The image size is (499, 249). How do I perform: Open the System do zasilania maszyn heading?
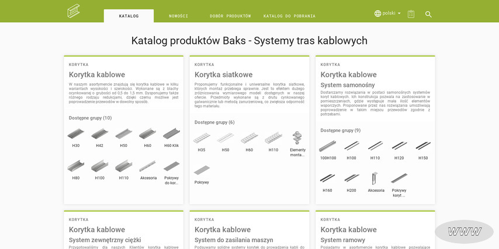pos(234,240)
